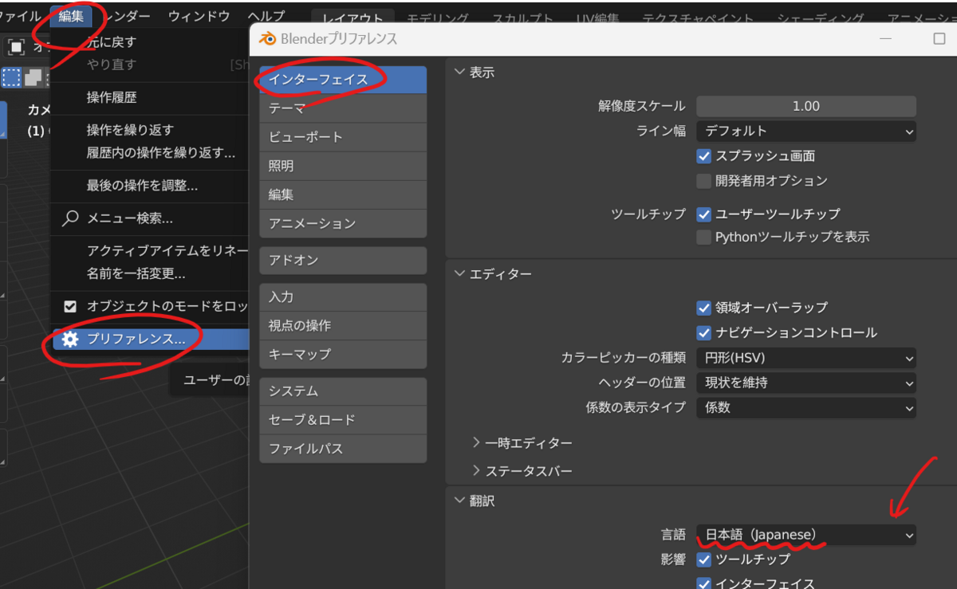Viewport: 957px width, 589px height.
Task: Select the extend selection mode icon
Action: click(x=33, y=77)
